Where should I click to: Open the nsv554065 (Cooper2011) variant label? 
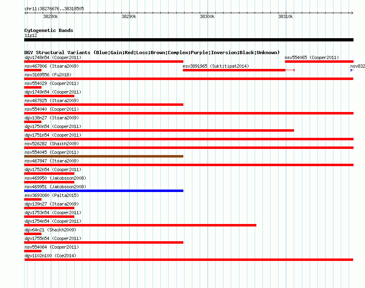312,57
